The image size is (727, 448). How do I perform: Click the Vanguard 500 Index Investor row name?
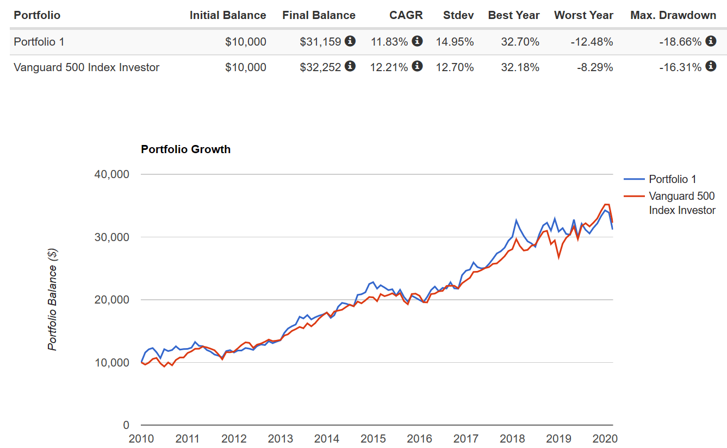86,67
